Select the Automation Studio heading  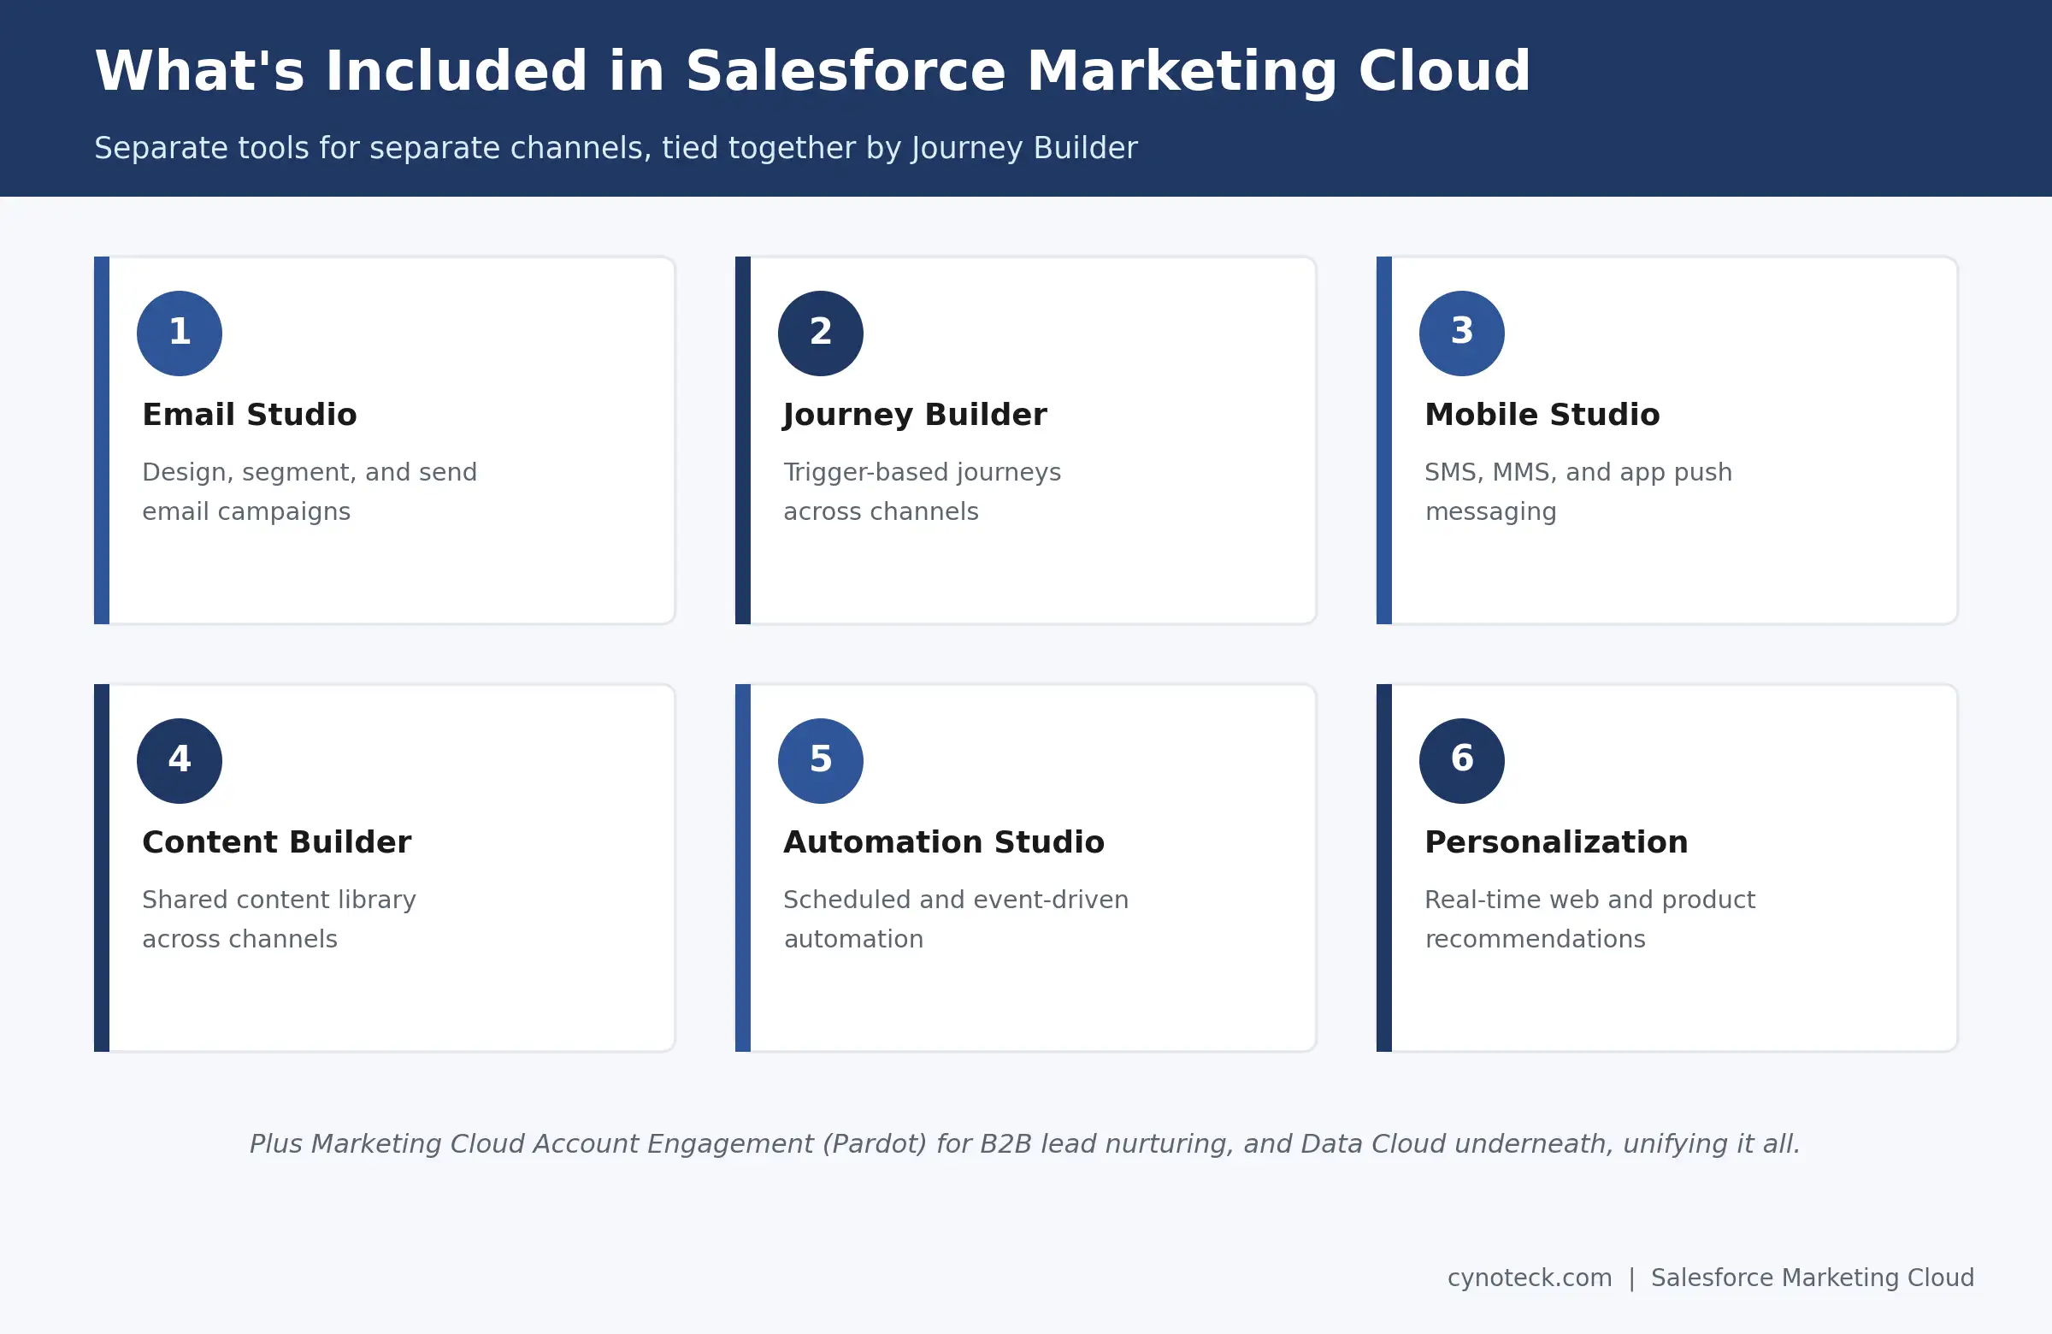[944, 842]
